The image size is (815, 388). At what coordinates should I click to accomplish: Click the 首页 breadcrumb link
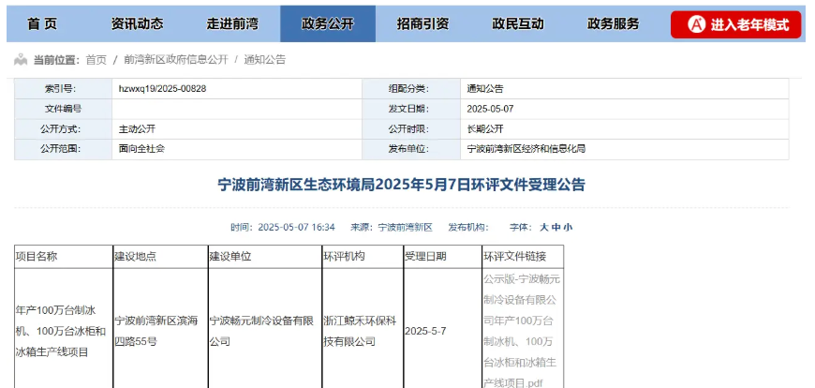pos(96,60)
